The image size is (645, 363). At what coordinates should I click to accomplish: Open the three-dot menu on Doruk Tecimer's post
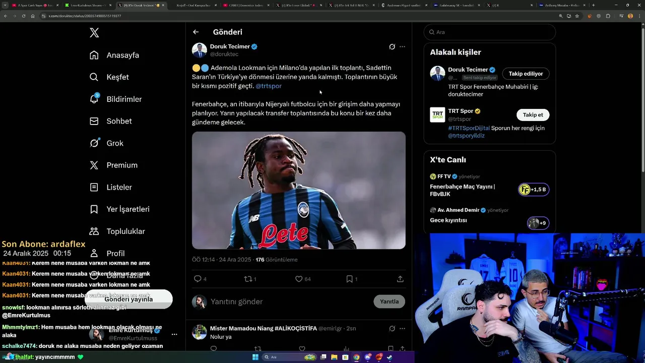coord(402,46)
